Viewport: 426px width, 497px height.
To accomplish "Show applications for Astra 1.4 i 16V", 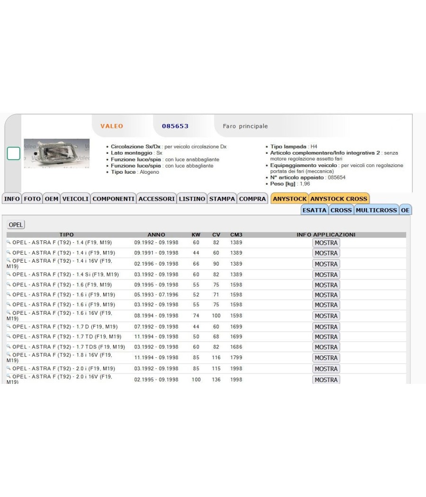I will click(326, 264).
